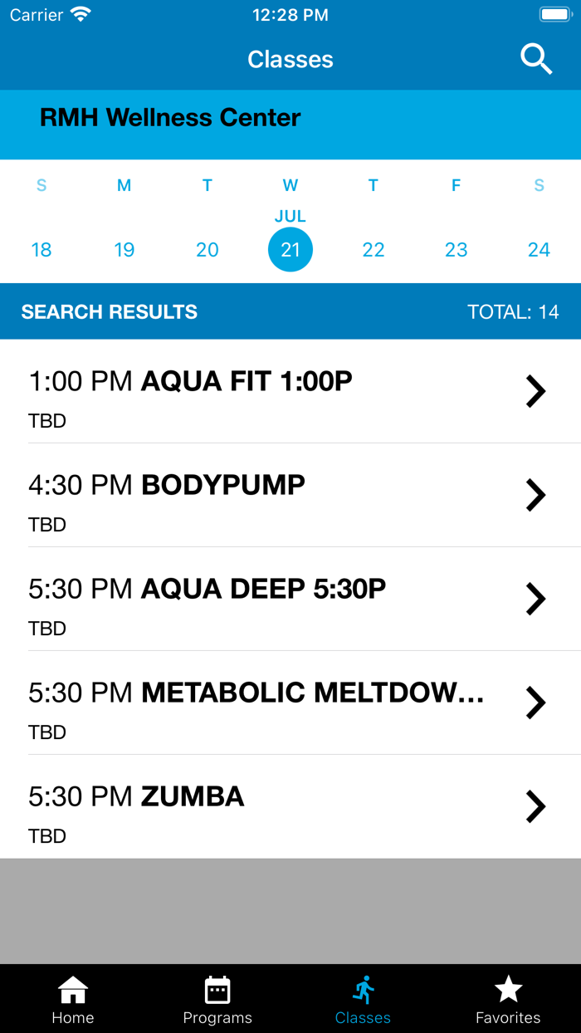Tap the Classes running figure icon

[x=363, y=990]
